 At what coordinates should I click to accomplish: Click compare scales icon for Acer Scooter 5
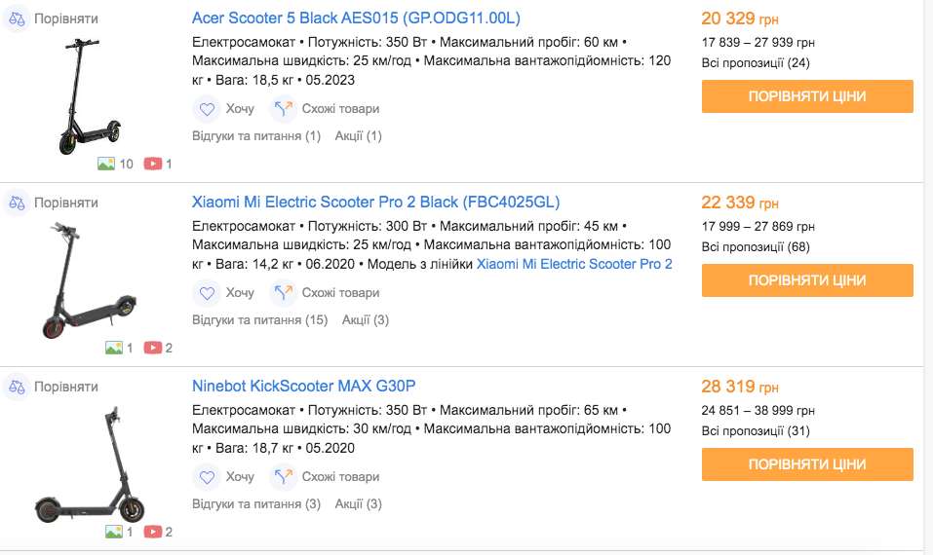17,18
